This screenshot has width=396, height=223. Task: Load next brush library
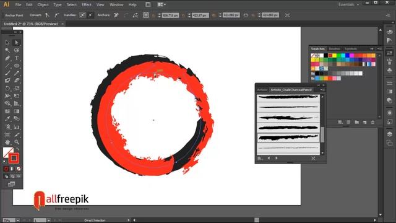277,158
